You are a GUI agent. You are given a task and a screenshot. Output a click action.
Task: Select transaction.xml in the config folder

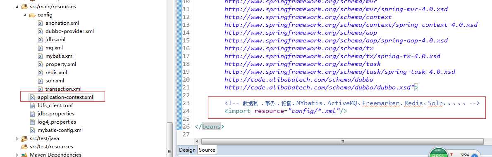[x=63, y=89]
